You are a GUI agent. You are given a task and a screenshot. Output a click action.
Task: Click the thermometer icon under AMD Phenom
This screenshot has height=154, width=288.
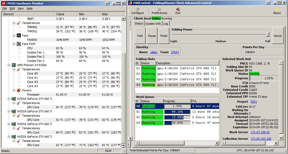pyautogui.click(x=19, y=69)
